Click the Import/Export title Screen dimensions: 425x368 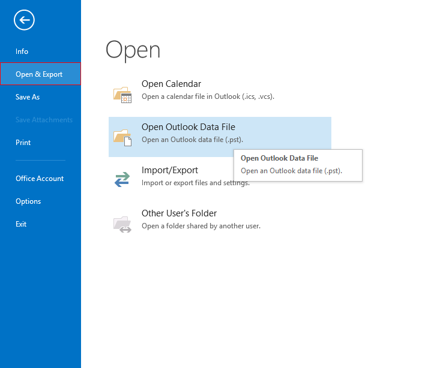point(170,170)
